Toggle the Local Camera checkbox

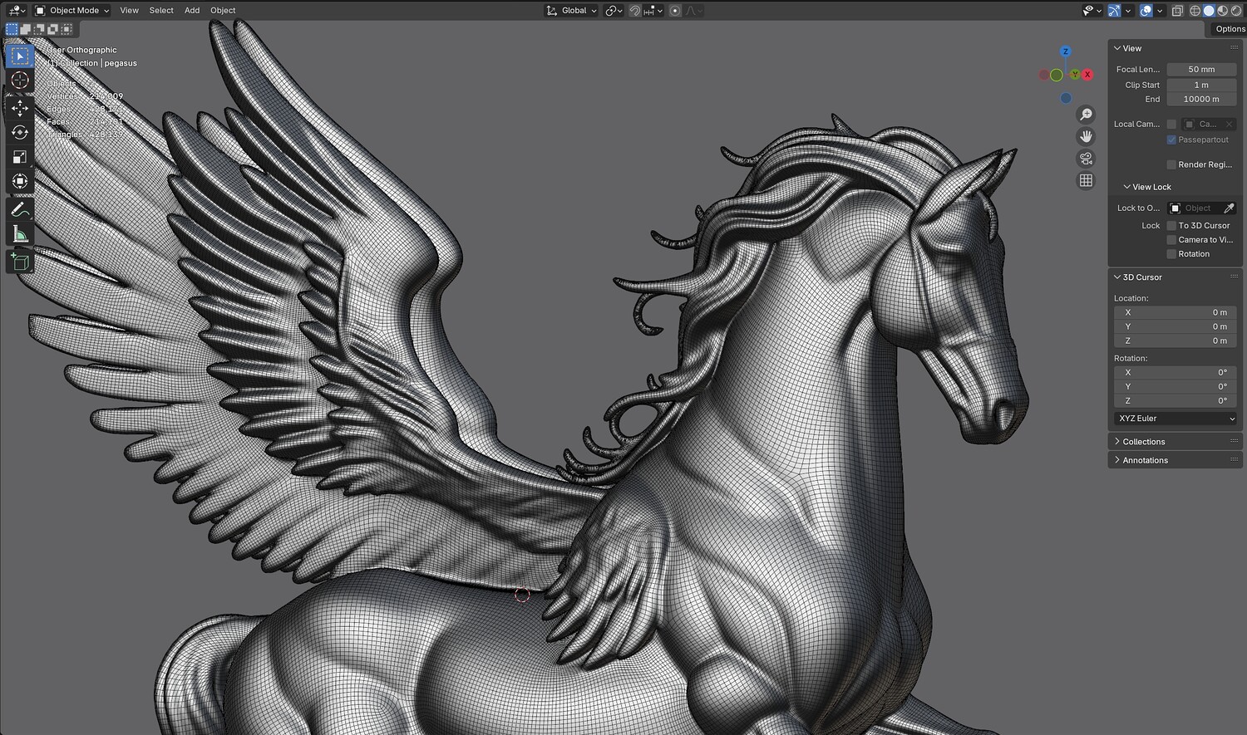[x=1171, y=125]
